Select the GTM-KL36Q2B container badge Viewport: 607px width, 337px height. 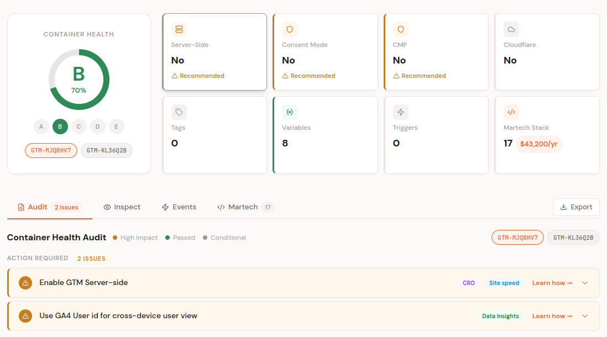106,150
